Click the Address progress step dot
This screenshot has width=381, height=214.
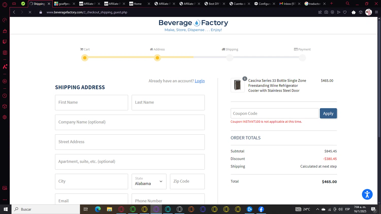click(157, 58)
